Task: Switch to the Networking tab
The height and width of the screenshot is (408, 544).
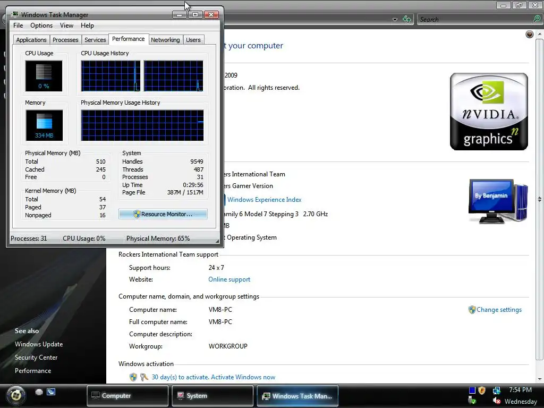Action: [x=165, y=39]
